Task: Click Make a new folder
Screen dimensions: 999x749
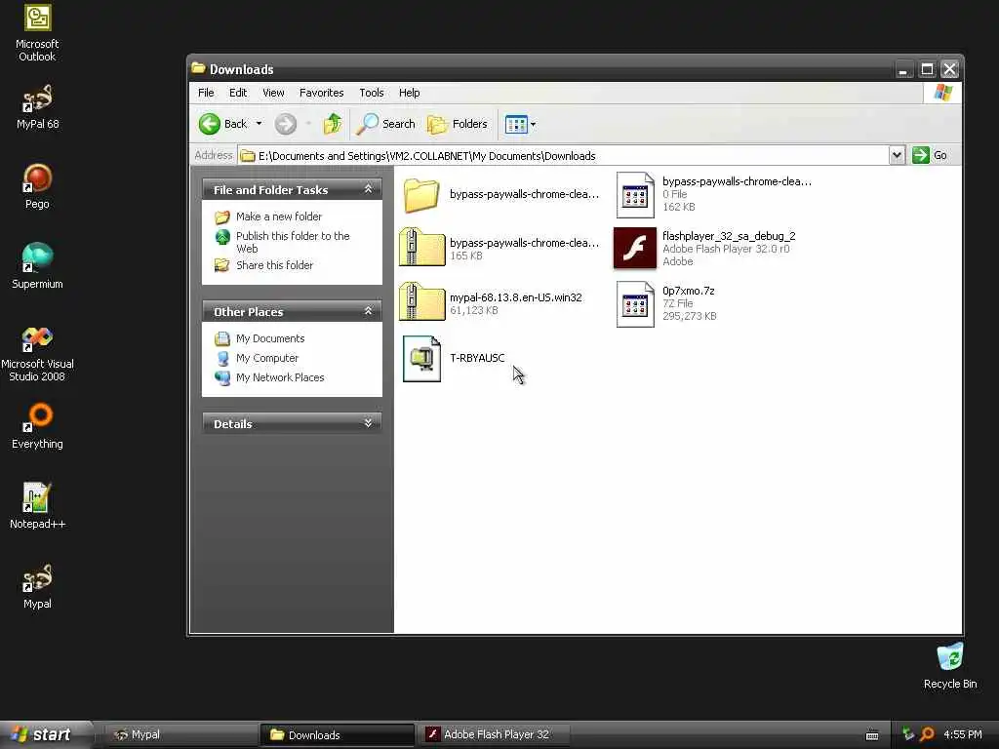Action: 278,217
